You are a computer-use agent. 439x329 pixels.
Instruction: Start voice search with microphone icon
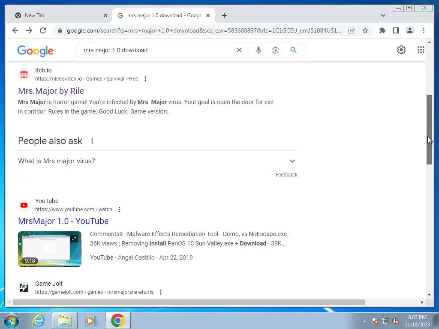coord(259,50)
